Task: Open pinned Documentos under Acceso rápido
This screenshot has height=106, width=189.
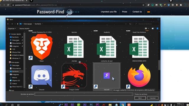Action: [17, 43]
